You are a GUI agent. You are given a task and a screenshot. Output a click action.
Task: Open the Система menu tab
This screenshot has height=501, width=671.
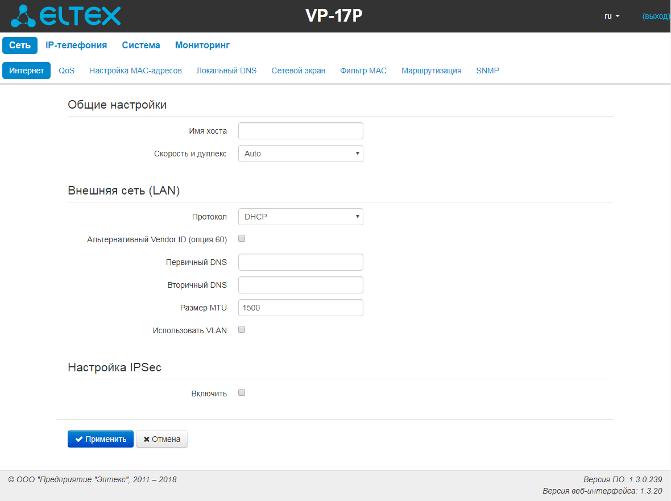click(x=141, y=45)
